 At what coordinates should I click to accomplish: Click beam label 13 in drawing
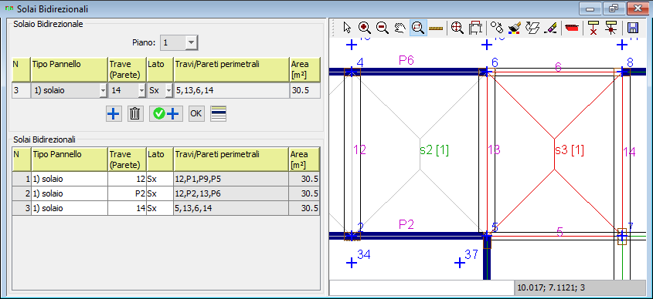(494, 150)
